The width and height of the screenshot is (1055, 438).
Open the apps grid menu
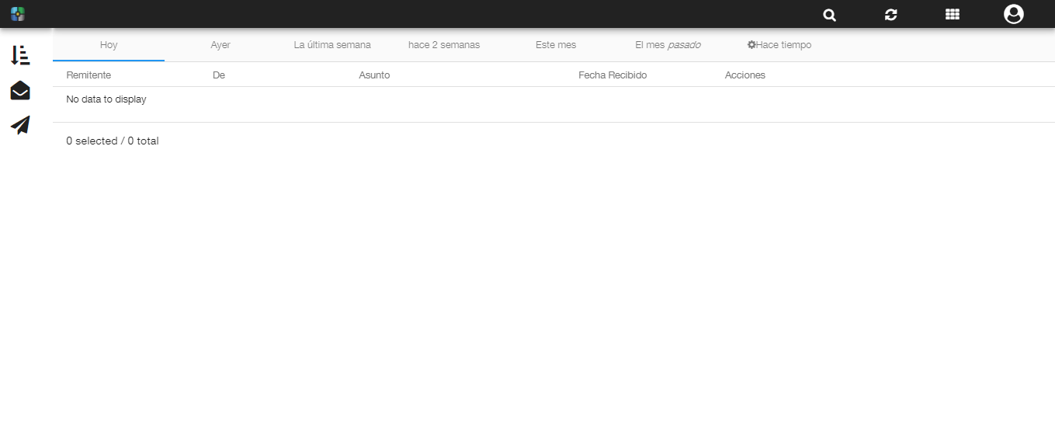(952, 15)
